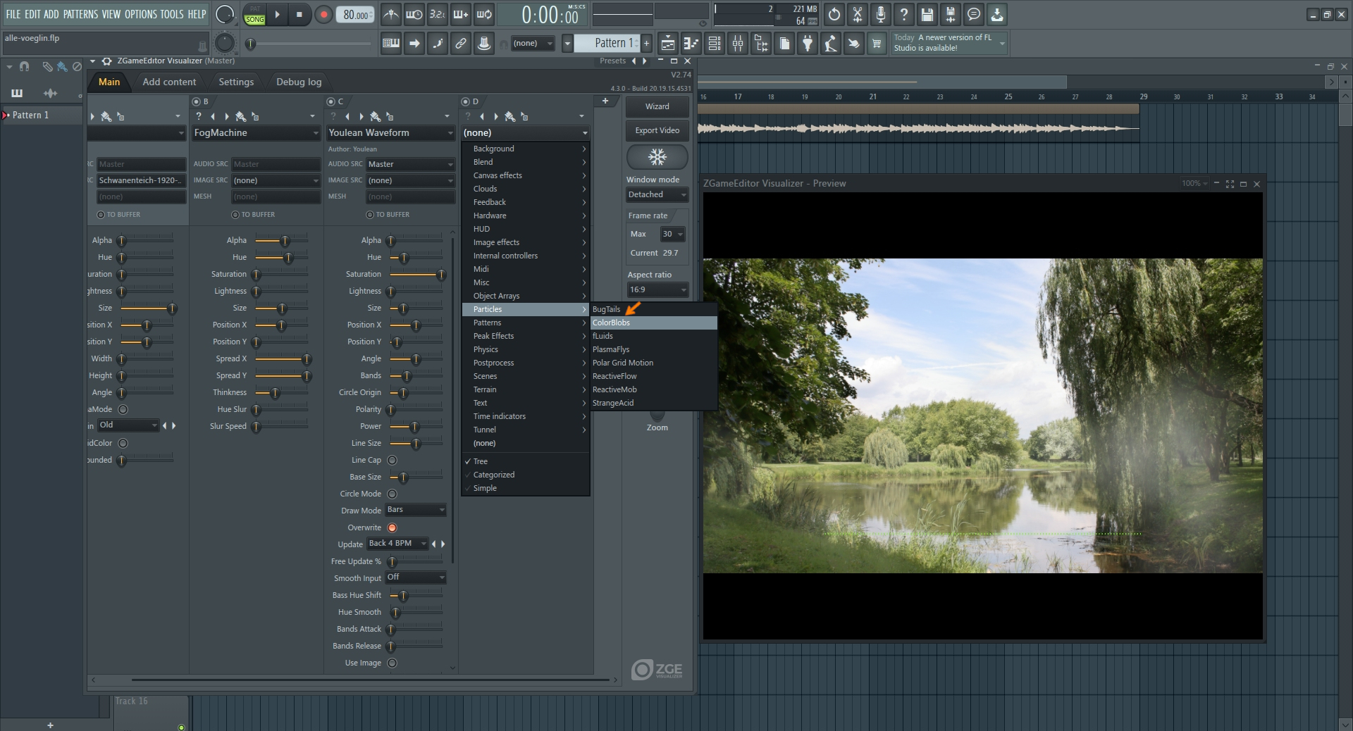Toggle the Line Cap option
This screenshot has height=731, width=1353.
pyautogui.click(x=393, y=460)
